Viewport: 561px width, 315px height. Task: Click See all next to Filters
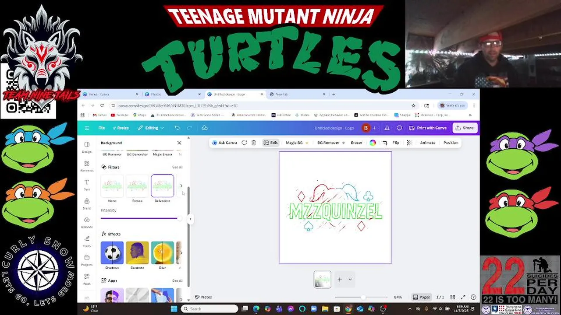177,167
